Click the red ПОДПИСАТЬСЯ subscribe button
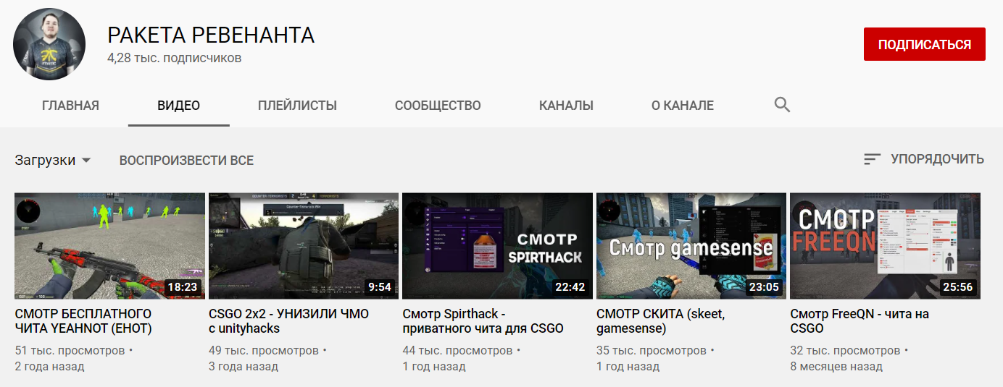This screenshot has height=387, width=1003. [924, 44]
